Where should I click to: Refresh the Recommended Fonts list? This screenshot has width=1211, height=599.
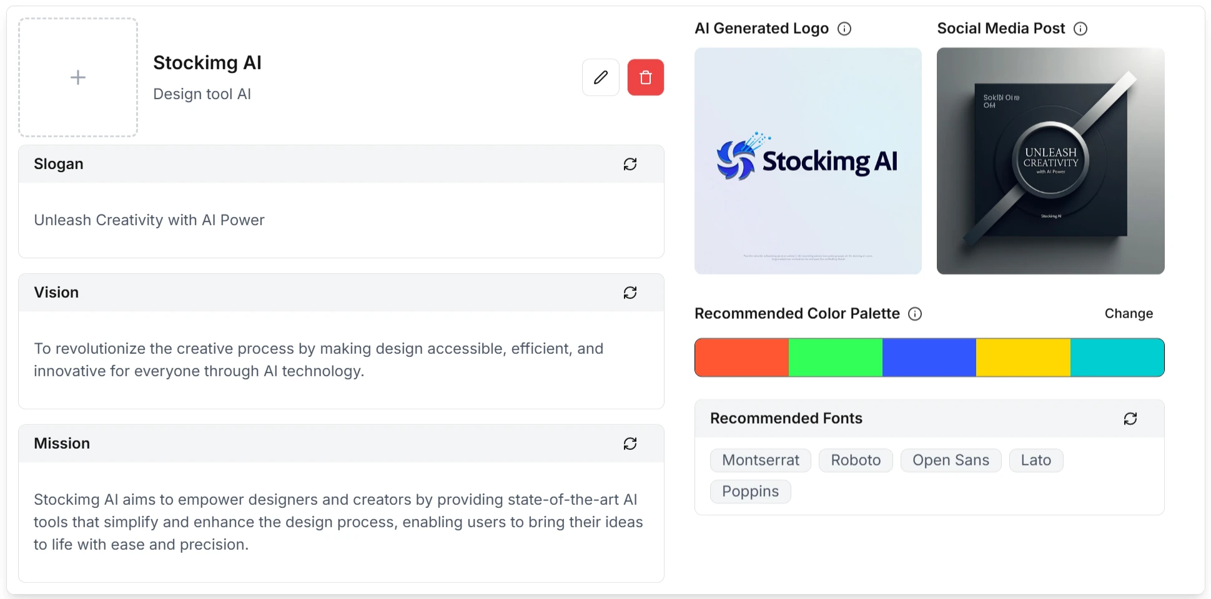[x=1130, y=419]
